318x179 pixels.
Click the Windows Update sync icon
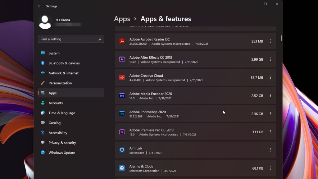tap(43, 152)
